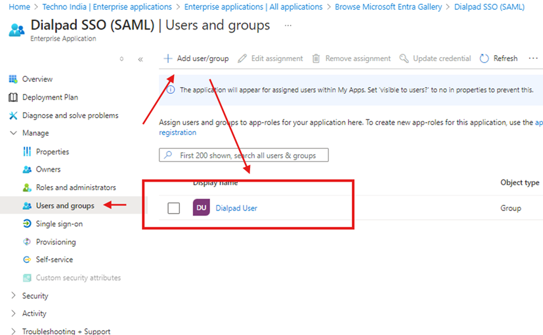Open Self-service under Manage
543x335 pixels.
pyautogui.click(x=54, y=260)
